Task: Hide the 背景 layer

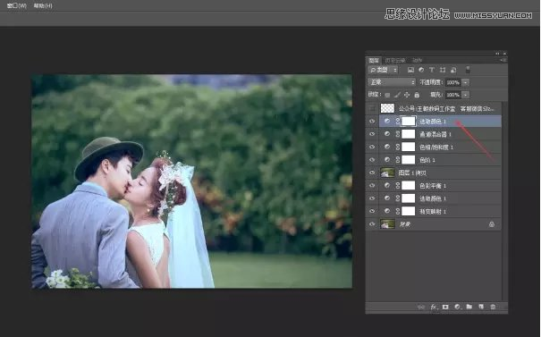Action: (x=372, y=224)
